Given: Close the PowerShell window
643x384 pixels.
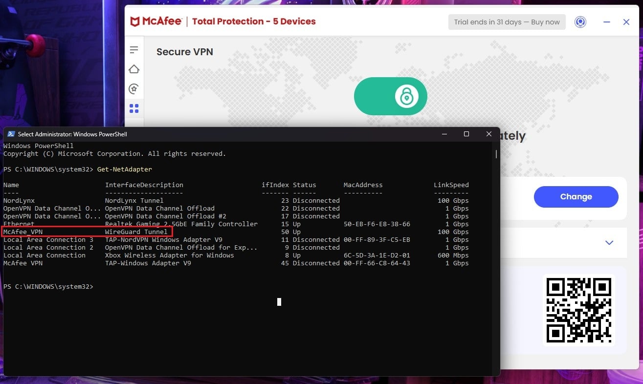Looking at the screenshot, I should pos(489,134).
